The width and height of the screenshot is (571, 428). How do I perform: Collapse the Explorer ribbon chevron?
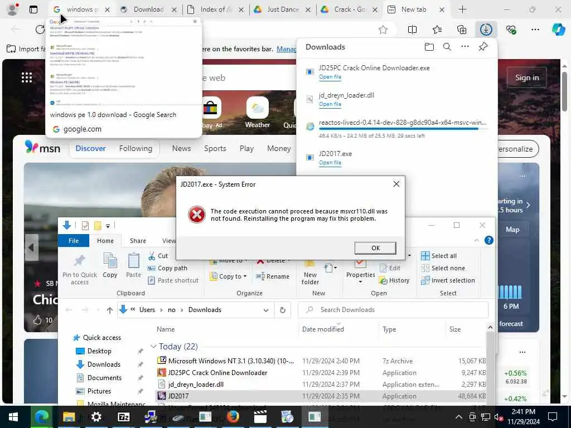point(477,240)
